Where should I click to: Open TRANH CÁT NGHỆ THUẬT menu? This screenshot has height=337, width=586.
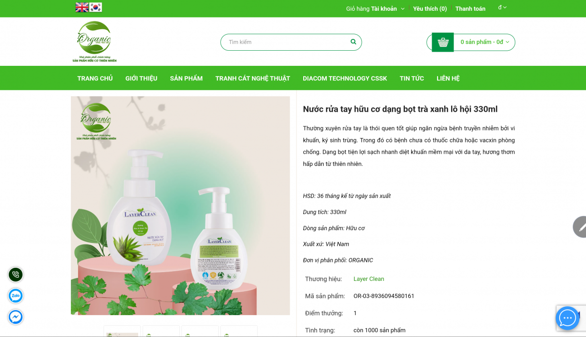click(252, 78)
